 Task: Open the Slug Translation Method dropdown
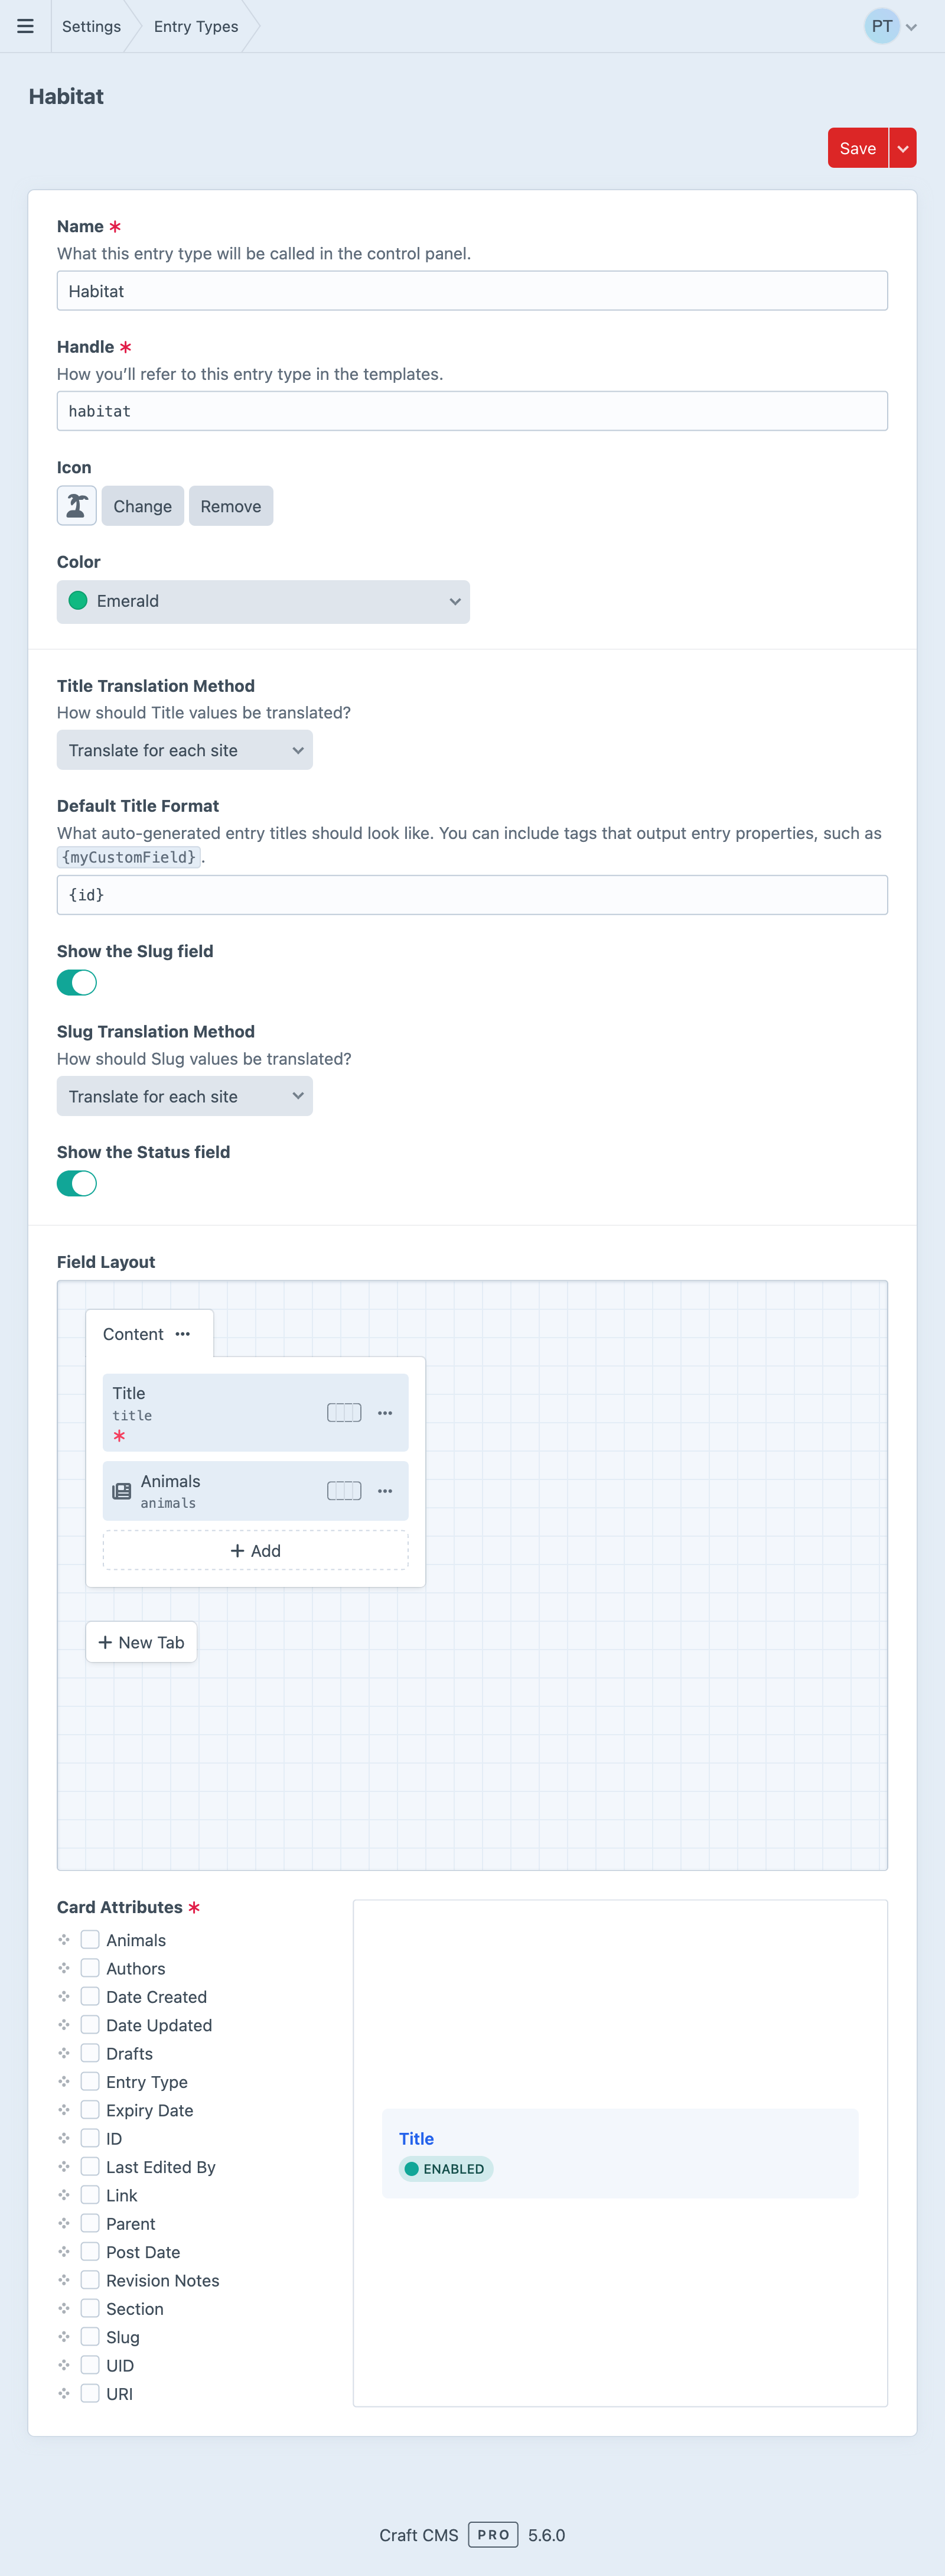tap(185, 1097)
